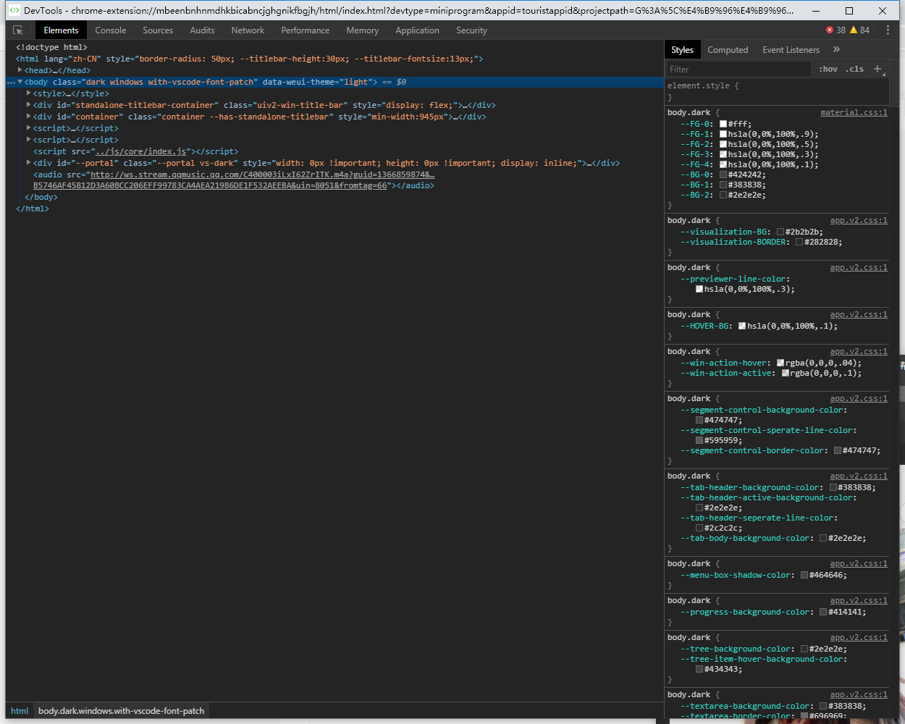This screenshot has height=724, width=905.
Task: Switch to the Console tab
Action: click(111, 30)
